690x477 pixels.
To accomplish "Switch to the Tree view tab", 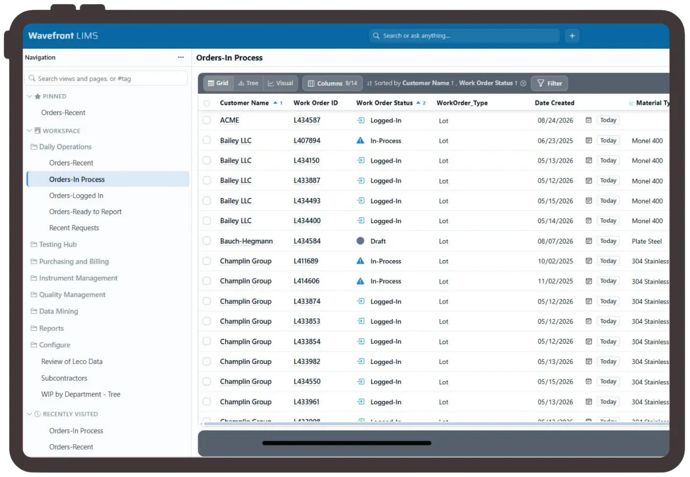I will point(248,84).
